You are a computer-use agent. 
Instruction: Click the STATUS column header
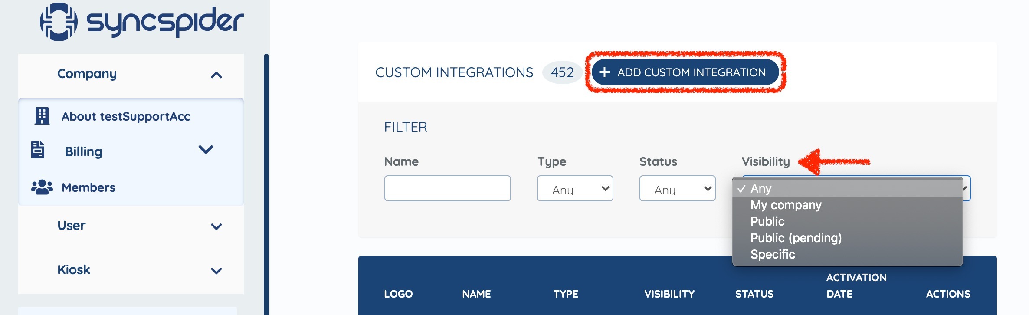[754, 294]
